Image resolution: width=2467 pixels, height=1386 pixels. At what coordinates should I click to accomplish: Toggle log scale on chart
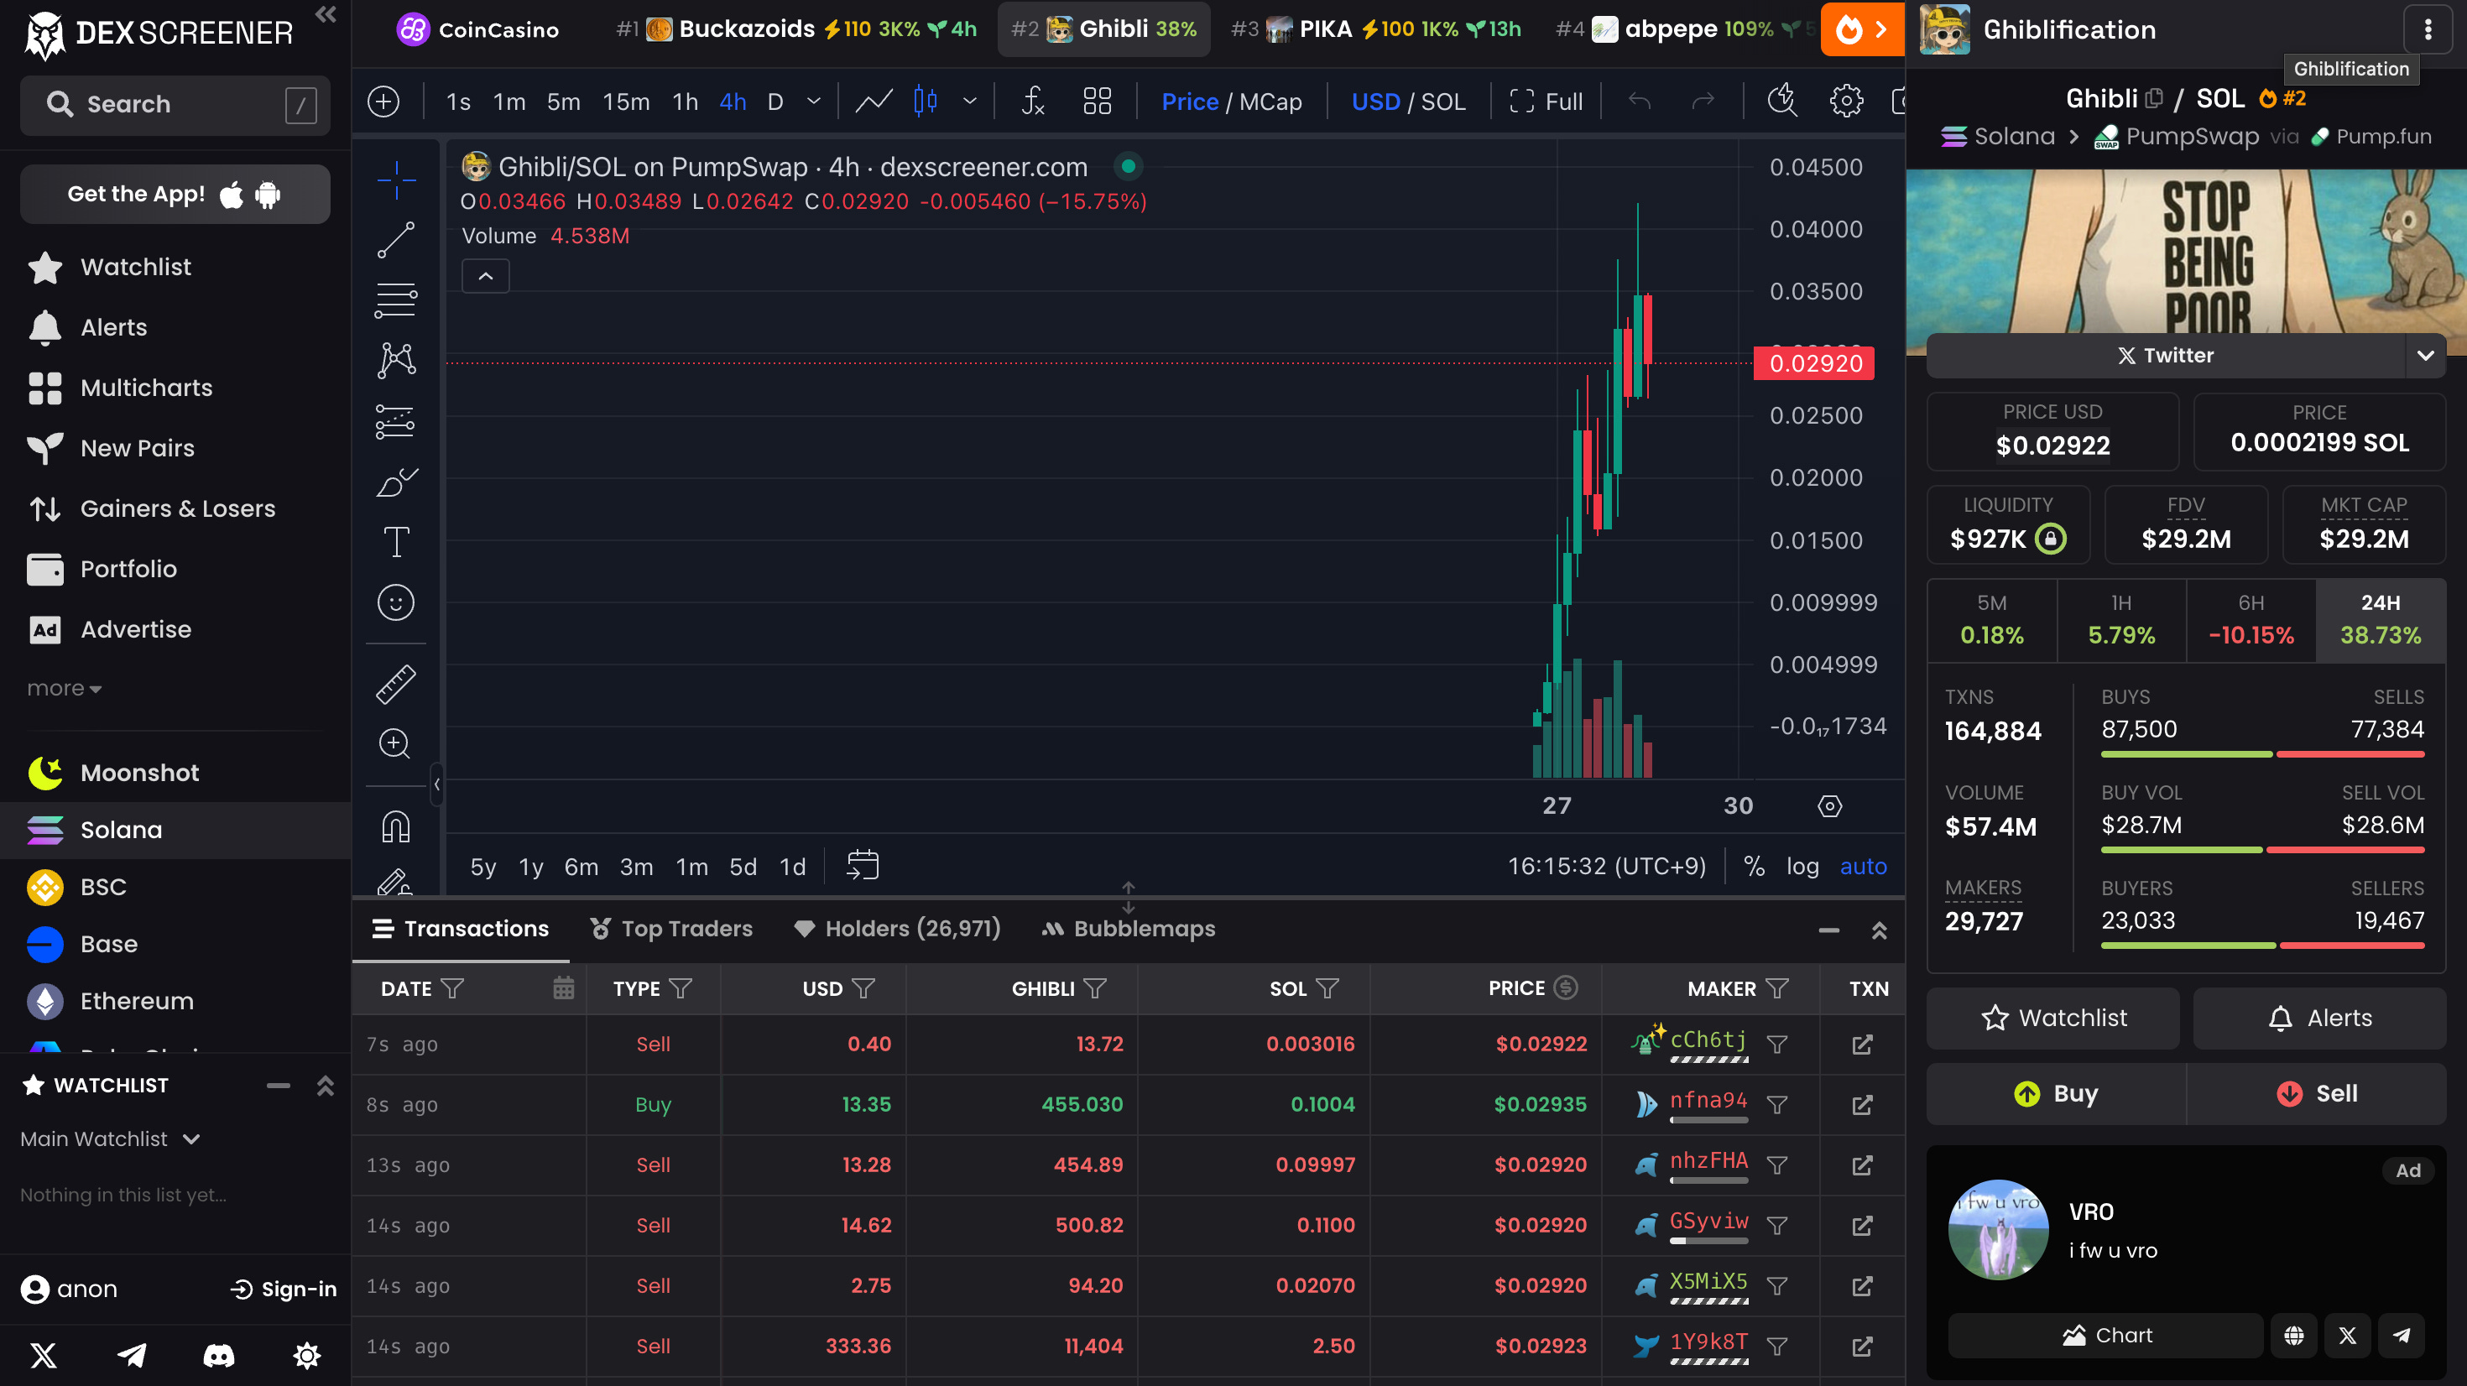click(x=1802, y=867)
